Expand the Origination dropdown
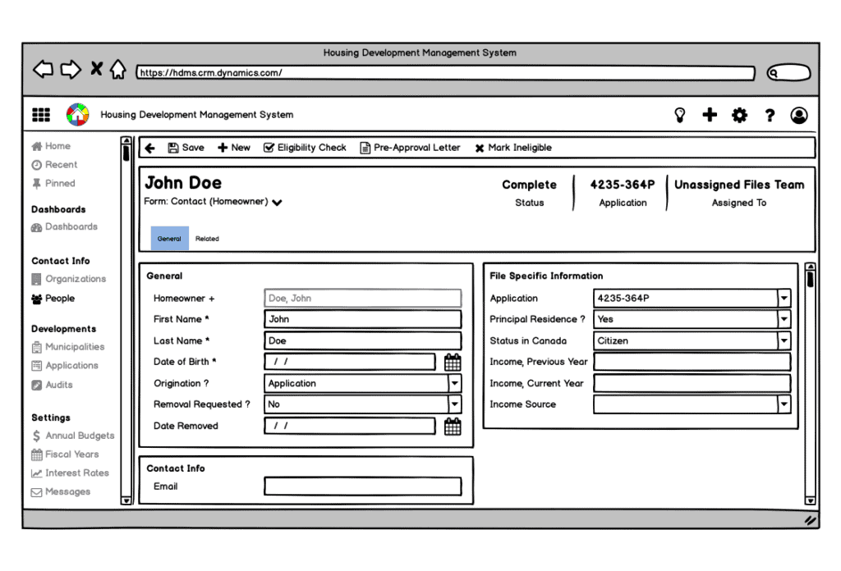This screenshot has height=571, width=841. 454,383
